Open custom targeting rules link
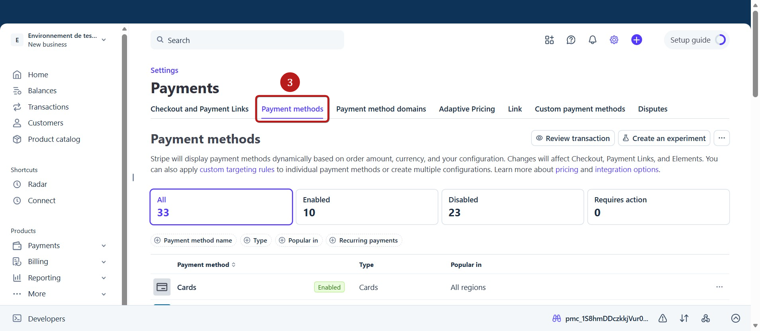Viewport: 760px width, 331px height. (x=237, y=169)
